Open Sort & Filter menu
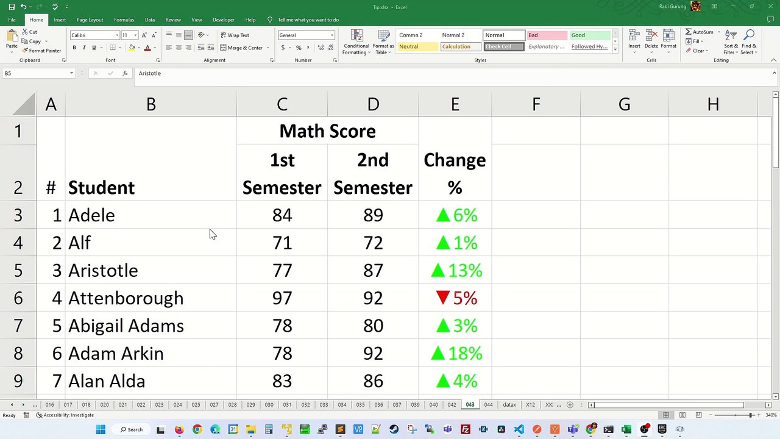Screen dimensions: 780x439 pyautogui.click(x=731, y=41)
